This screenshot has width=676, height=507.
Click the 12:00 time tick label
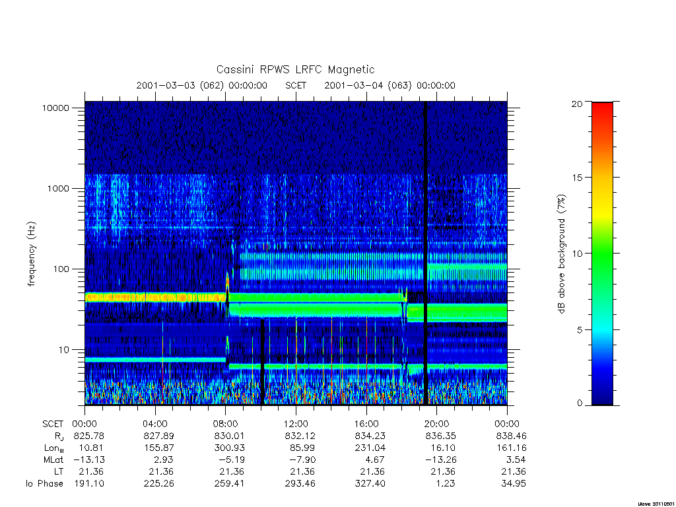coord(296,424)
